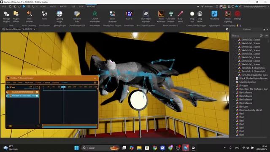Open File Explorer from the taskbar
Viewport: 270px width, 152px height.
coord(139,148)
